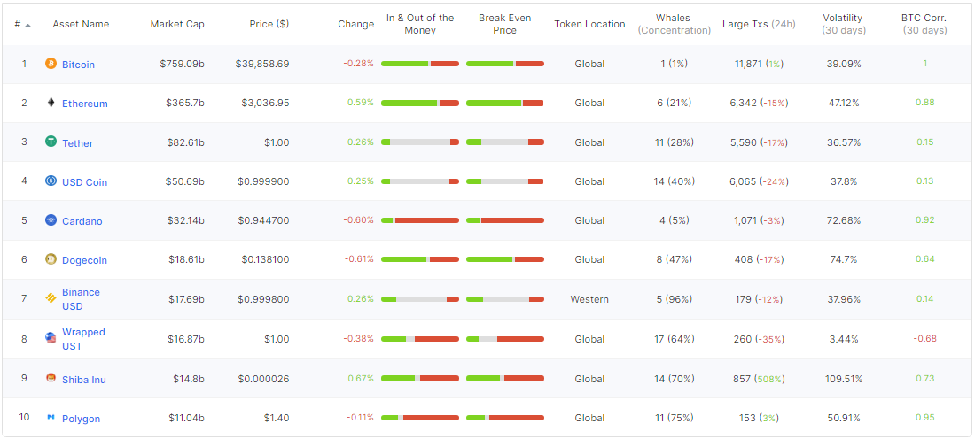Sort by In & Out of the Money header
The height and width of the screenshot is (439, 975).
coord(420,24)
